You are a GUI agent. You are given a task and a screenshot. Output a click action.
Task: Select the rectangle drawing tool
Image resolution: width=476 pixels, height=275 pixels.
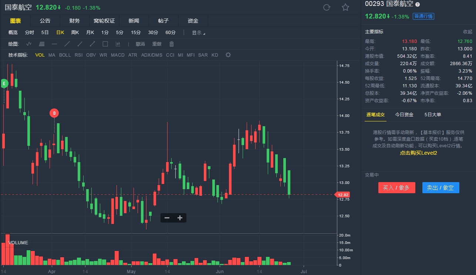[x=105, y=44]
